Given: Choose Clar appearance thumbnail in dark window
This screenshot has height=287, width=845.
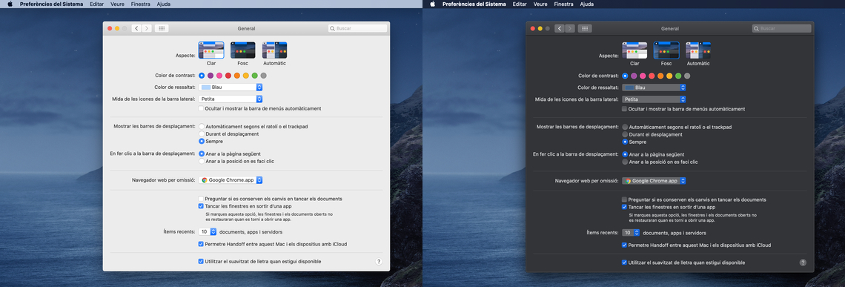Looking at the screenshot, I should pos(634,50).
